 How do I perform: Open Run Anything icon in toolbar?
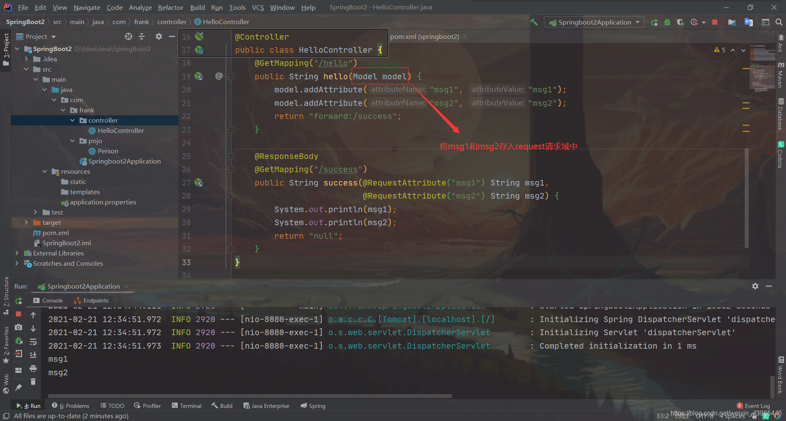tap(766, 22)
